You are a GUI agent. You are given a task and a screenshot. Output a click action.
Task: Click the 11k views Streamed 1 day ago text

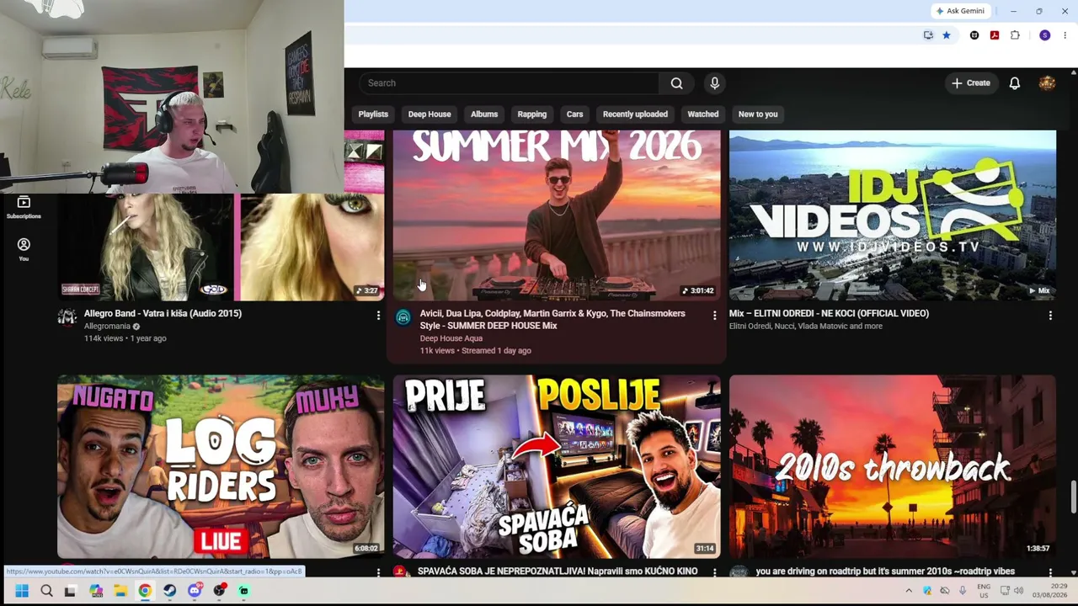(x=476, y=351)
